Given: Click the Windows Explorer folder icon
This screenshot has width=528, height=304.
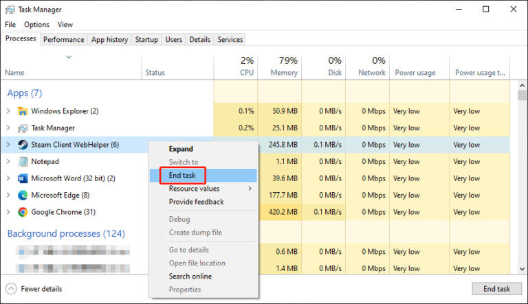Looking at the screenshot, I should tap(23, 111).
